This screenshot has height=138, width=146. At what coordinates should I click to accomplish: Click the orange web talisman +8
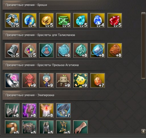115,50
